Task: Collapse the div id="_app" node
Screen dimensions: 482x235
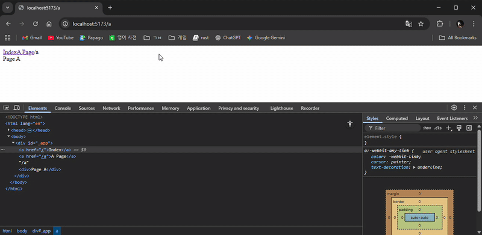Action: tap(13, 143)
